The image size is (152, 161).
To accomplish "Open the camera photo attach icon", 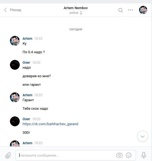I will click(x=120, y=155).
